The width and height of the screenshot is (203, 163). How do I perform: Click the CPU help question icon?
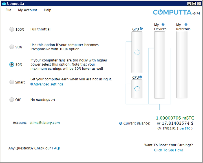141,77
